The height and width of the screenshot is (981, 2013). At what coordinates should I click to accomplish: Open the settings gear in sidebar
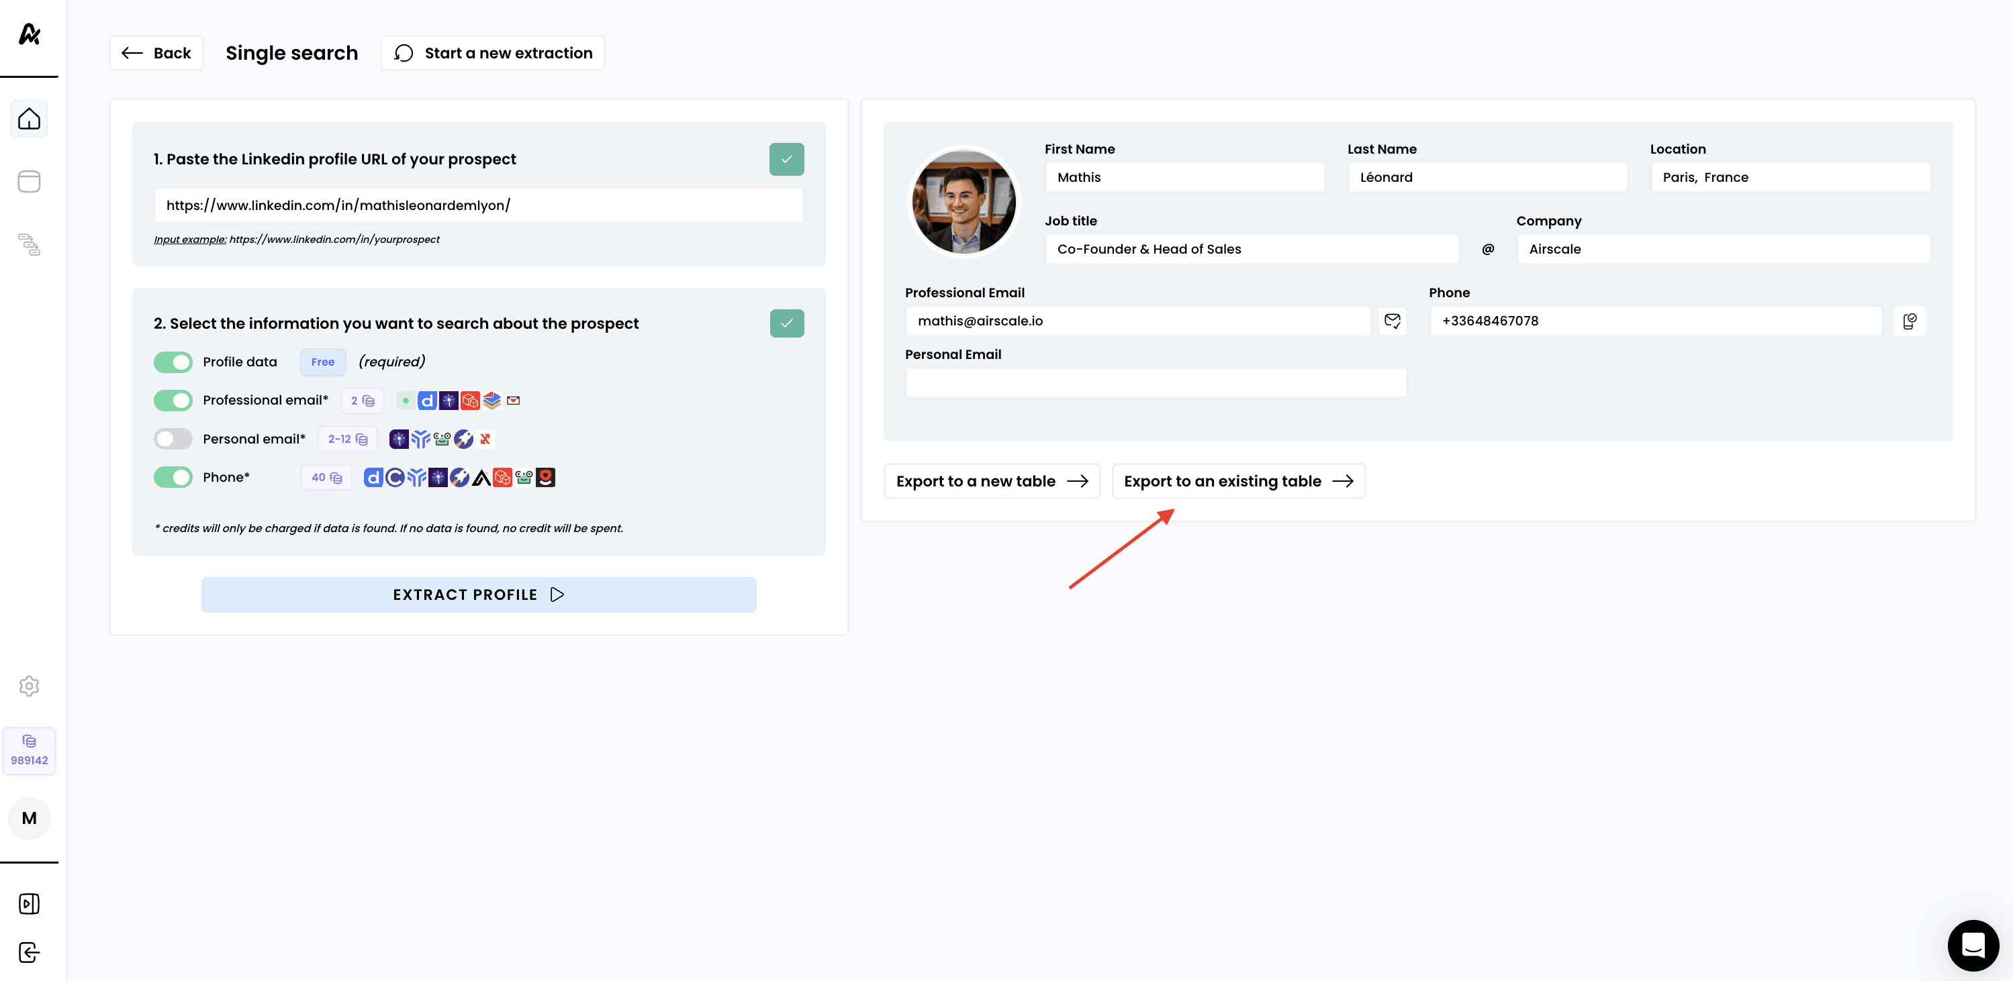pyautogui.click(x=29, y=686)
